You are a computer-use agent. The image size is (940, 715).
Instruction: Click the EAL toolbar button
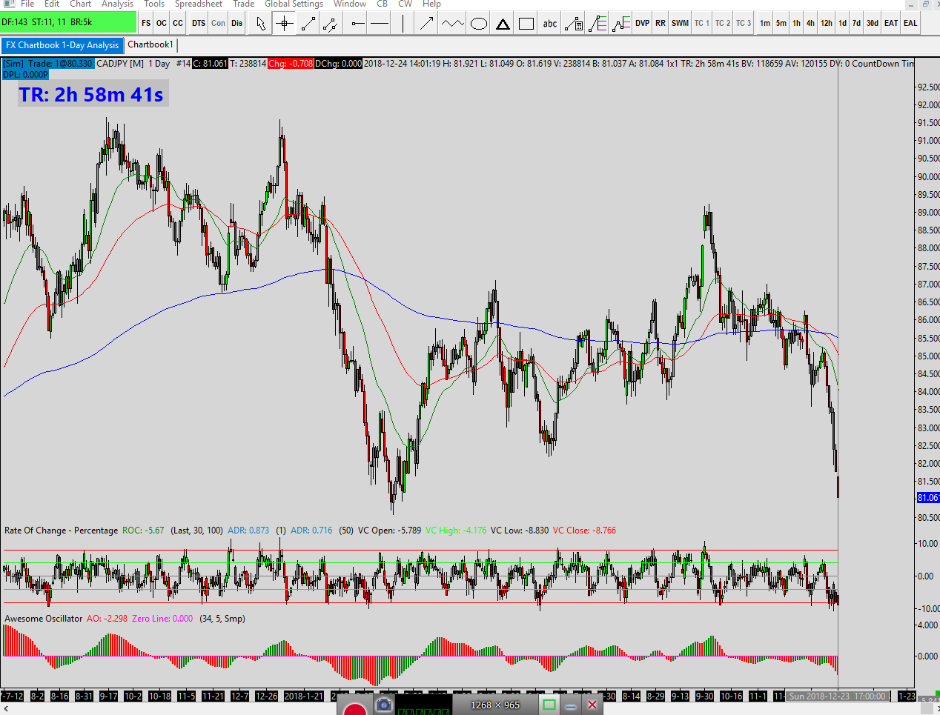[x=910, y=24]
